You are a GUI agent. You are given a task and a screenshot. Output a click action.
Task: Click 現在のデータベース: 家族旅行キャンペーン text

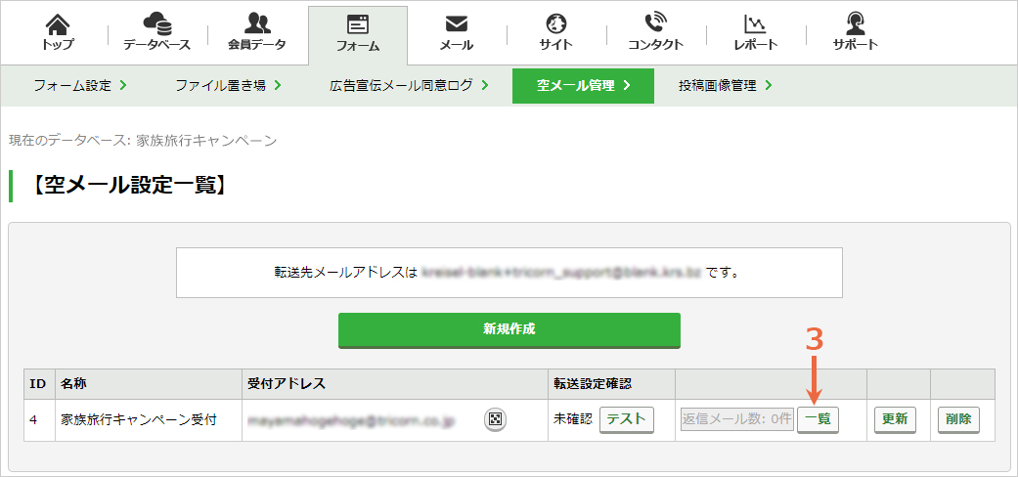coord(143,140)
